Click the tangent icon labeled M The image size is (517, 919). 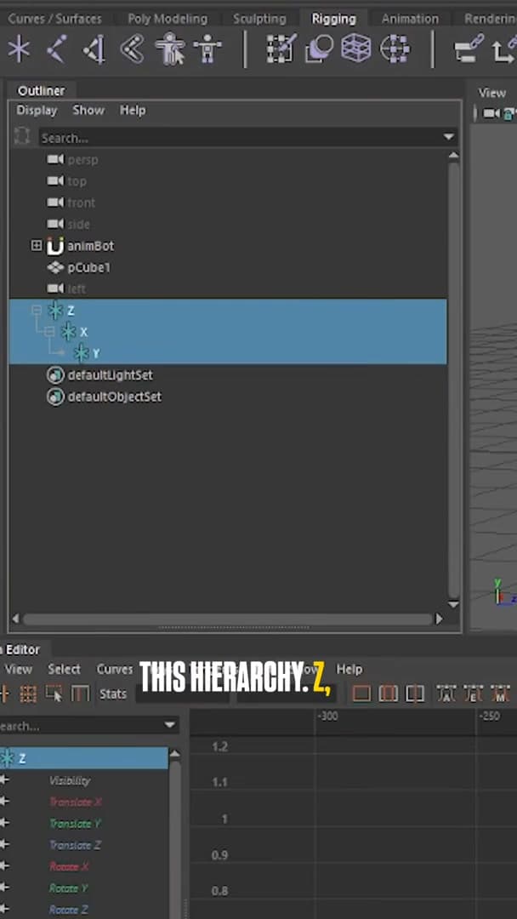500,694
